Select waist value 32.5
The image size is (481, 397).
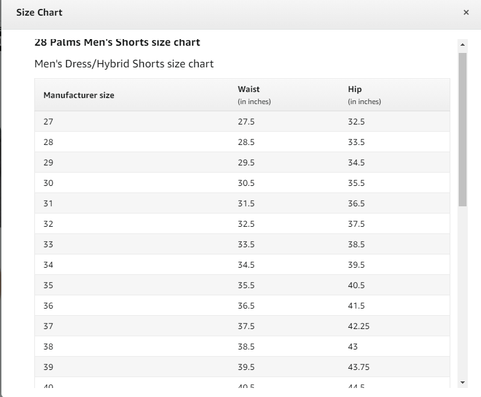[246, 224]
